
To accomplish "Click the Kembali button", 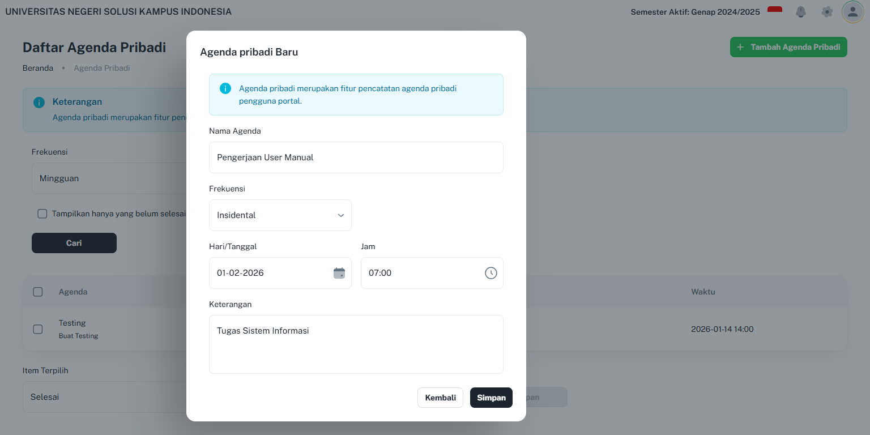I will point(441,398).
